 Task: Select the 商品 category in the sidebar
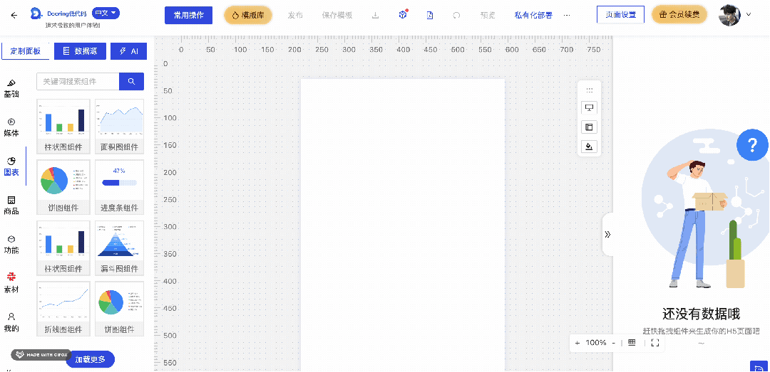[11, 206]
